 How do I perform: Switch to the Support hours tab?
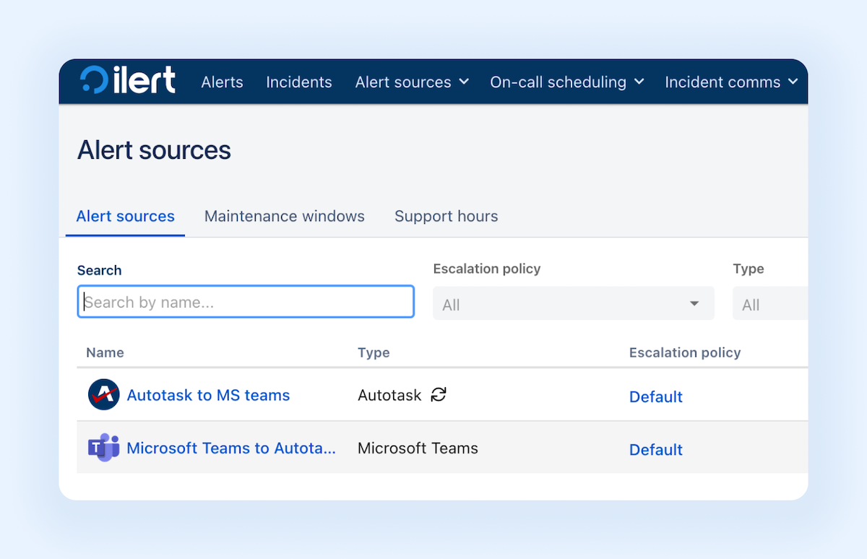coord(446,216)
